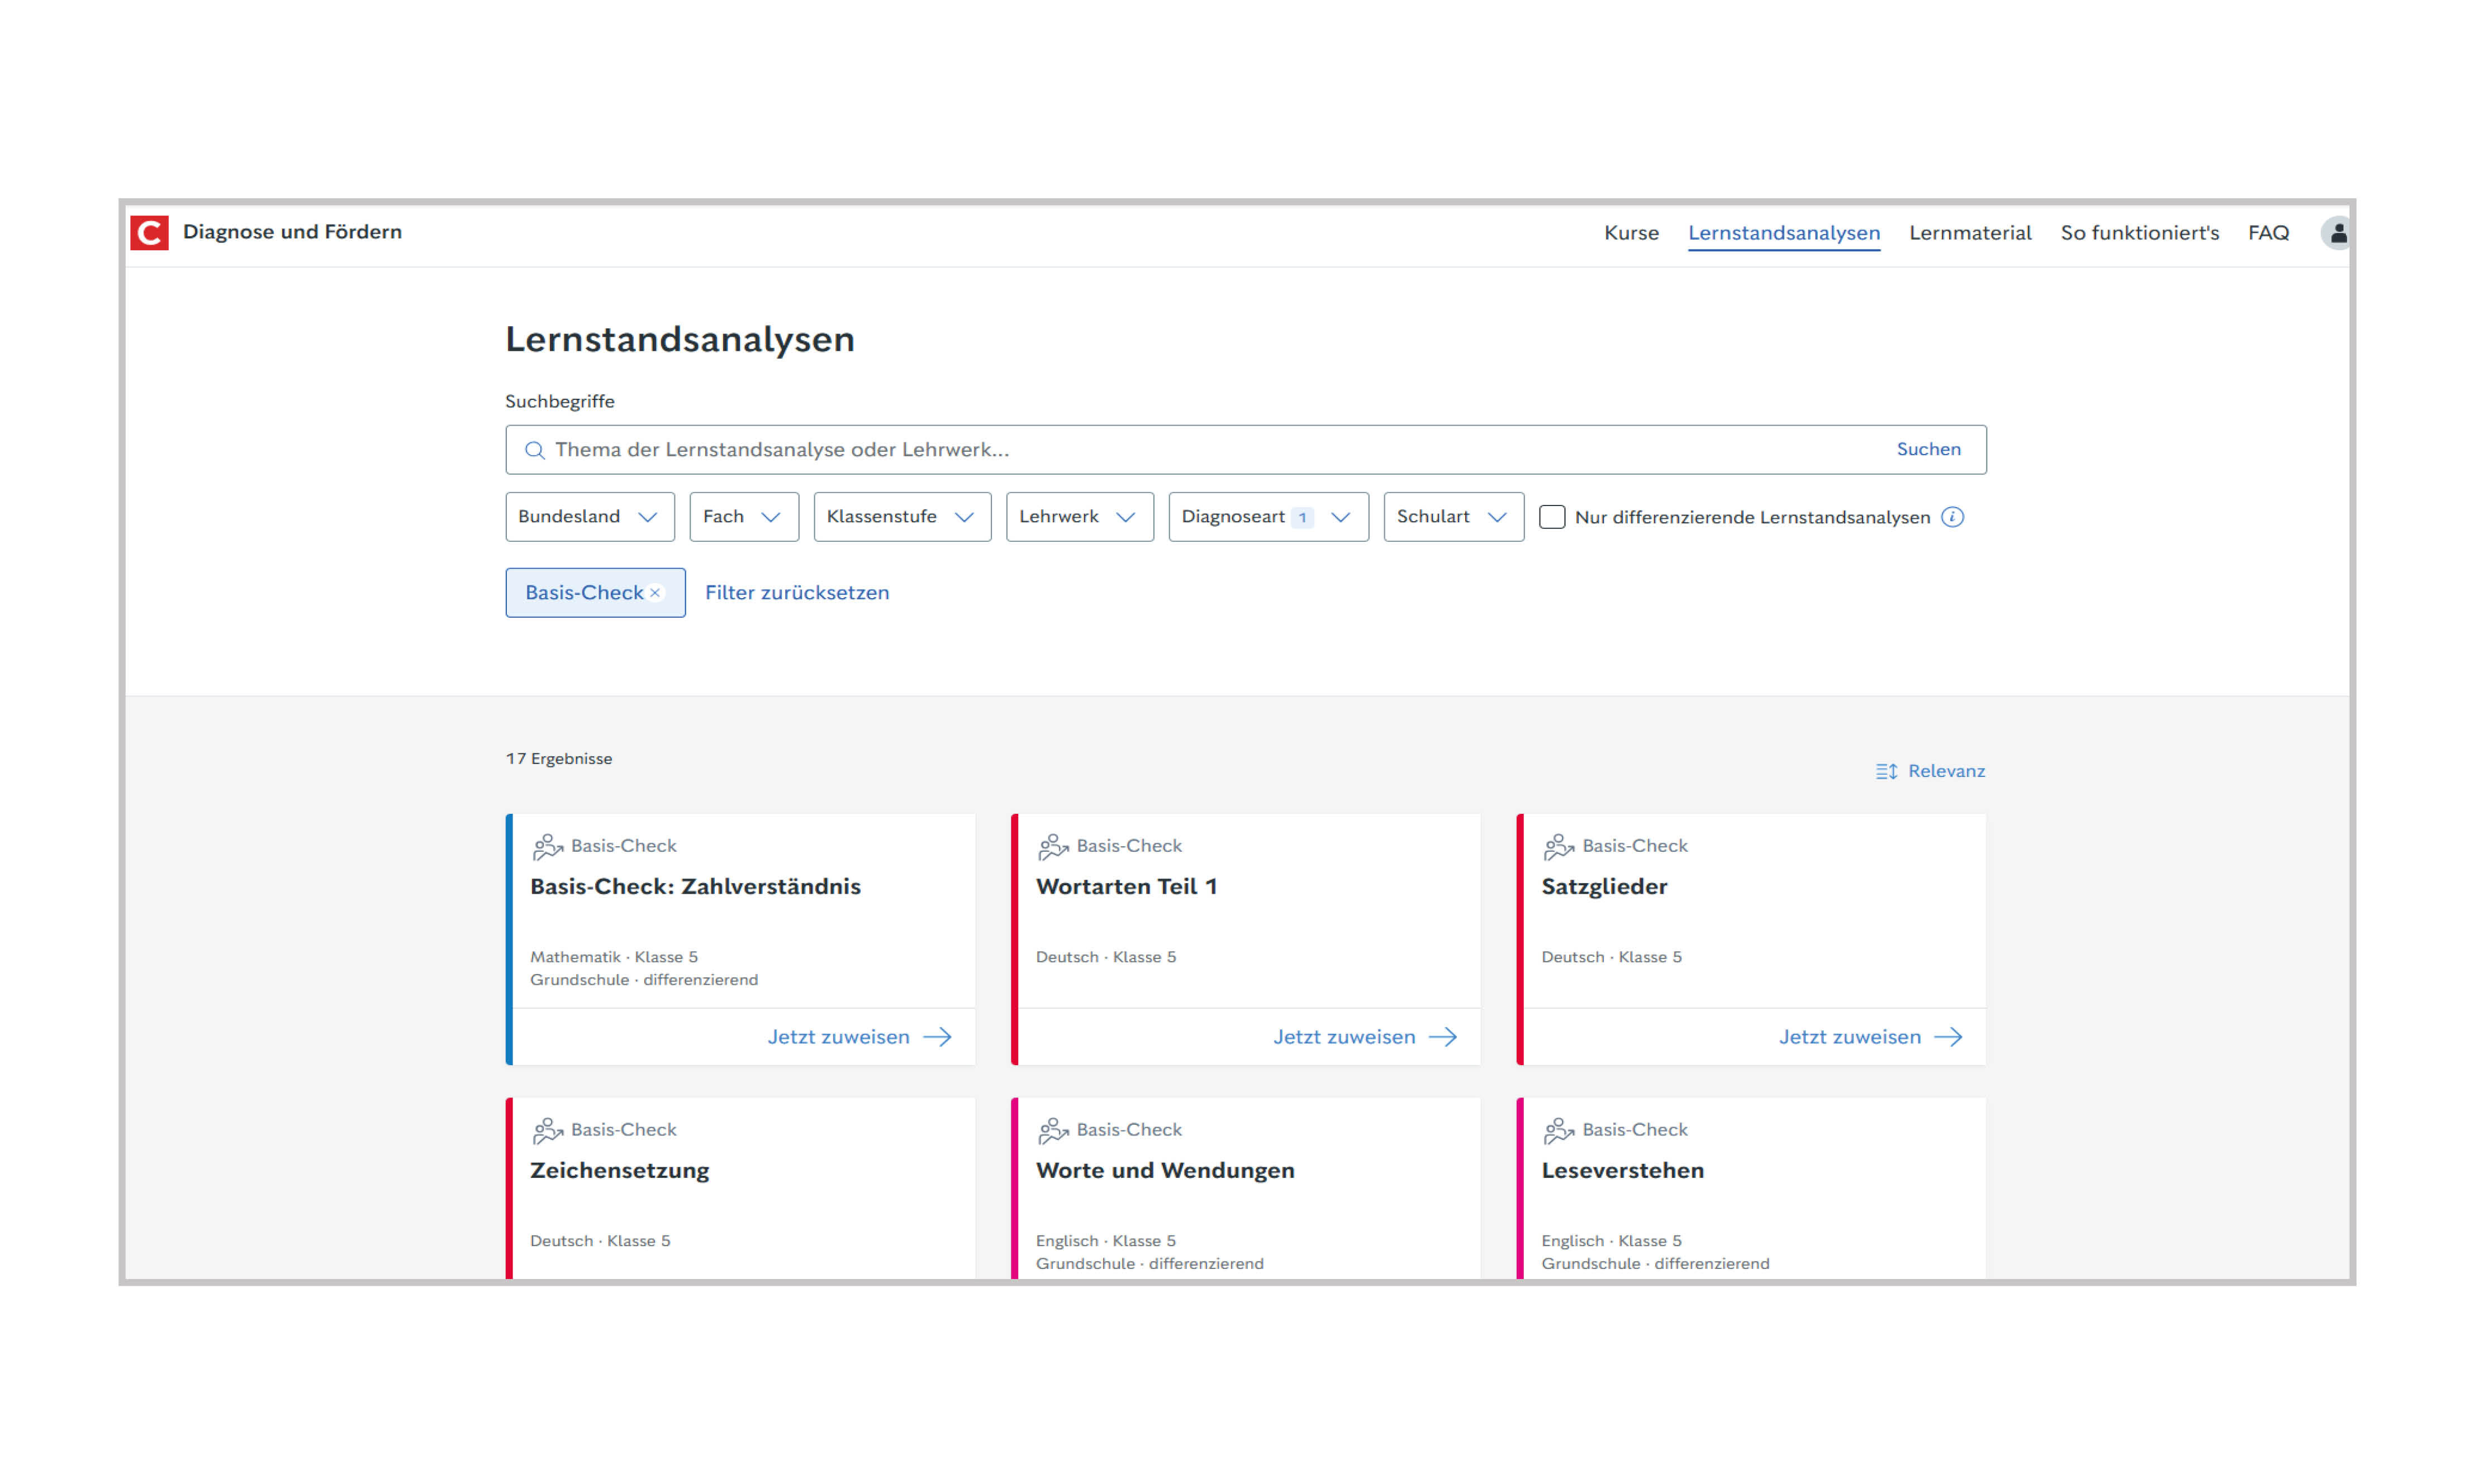Screen dimensions: 2475x1484
Task: Open the Fach filter dropdown
Action: click(x=743, y=517)
